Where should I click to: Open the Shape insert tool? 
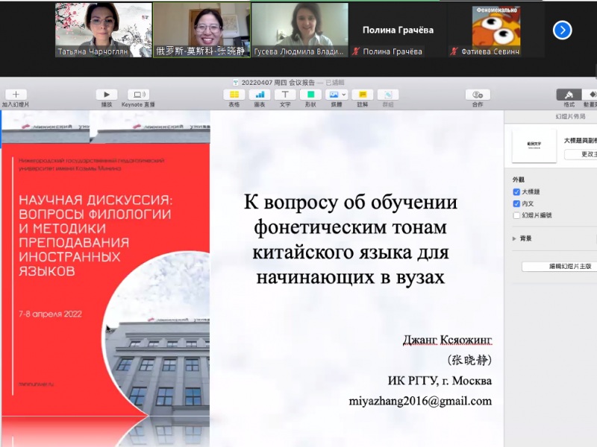pos(310,95)
